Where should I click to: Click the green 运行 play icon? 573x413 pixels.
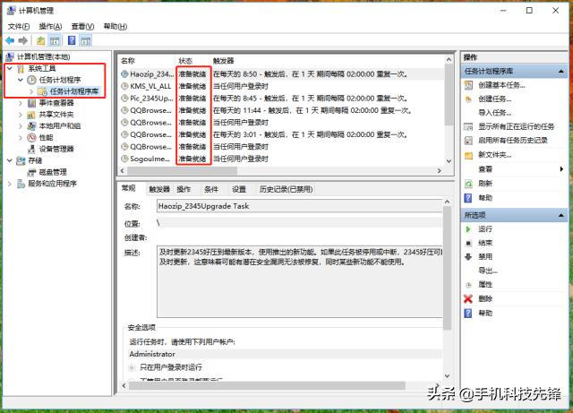pyautogui.click(x=468, y=229)
